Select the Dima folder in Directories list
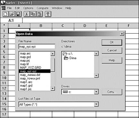 [x=70, y=58]
